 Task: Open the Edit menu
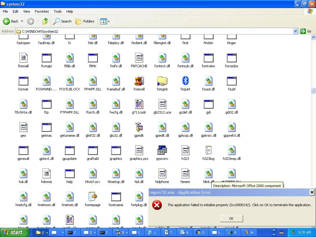point(15,11)
